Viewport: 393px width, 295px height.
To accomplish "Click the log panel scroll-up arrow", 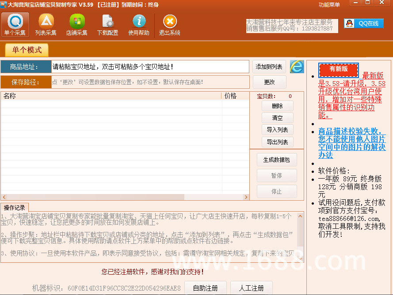I will [300, 216].
